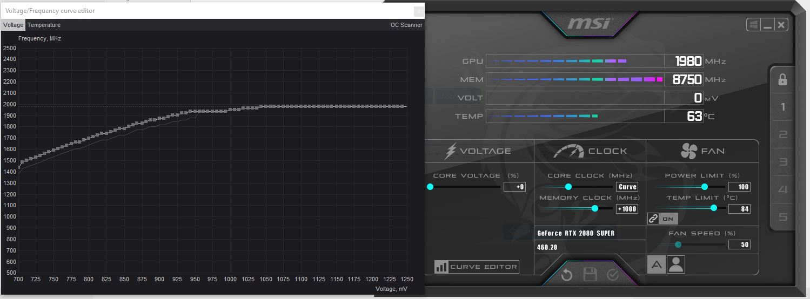
Task: Click the driver version 460.20 text
Action: pyautogui.click(x=547, y=247)
